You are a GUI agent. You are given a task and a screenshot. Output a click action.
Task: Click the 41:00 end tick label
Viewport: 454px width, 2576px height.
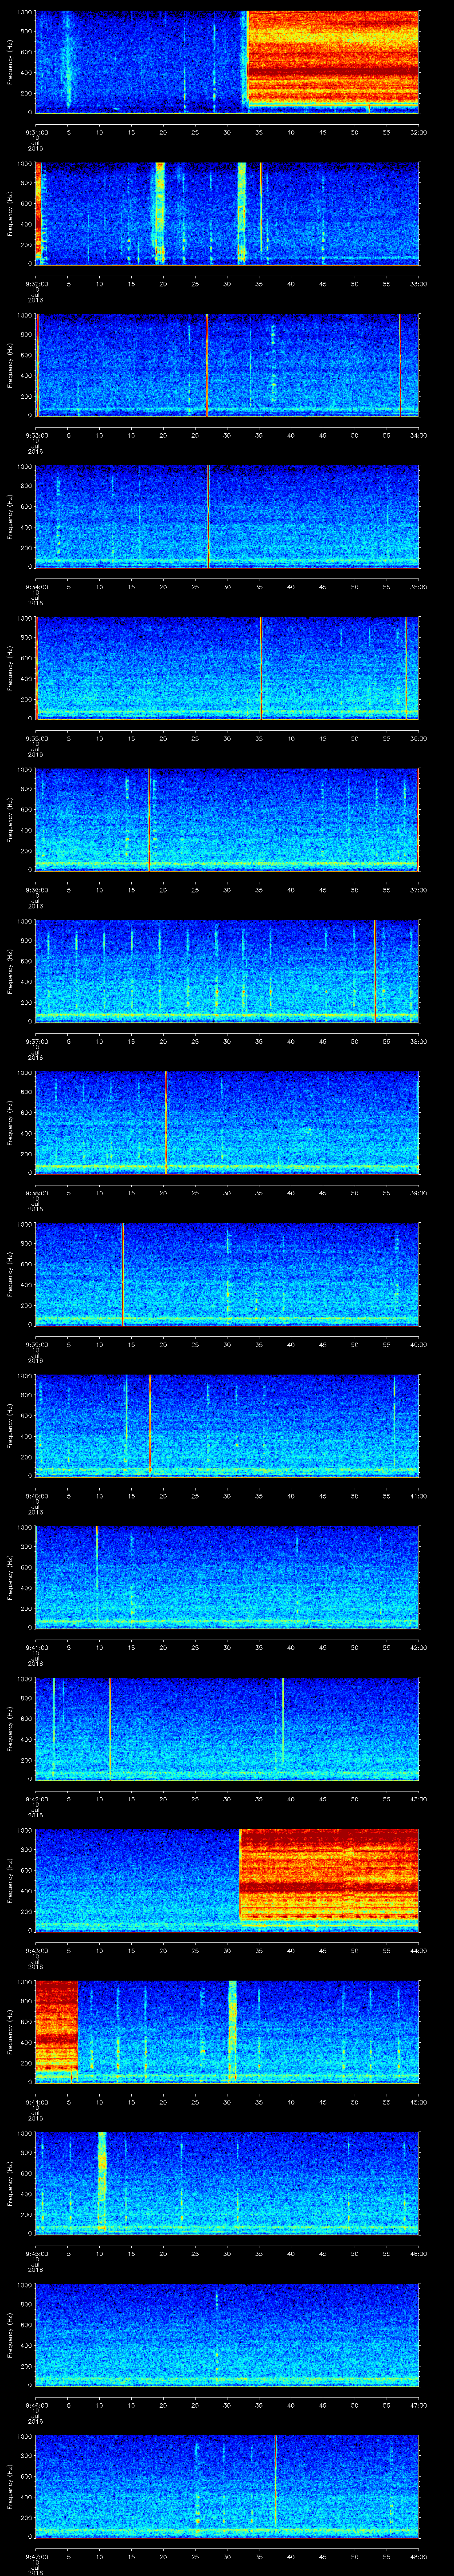pyautogui.click(x=418, y=1496)
